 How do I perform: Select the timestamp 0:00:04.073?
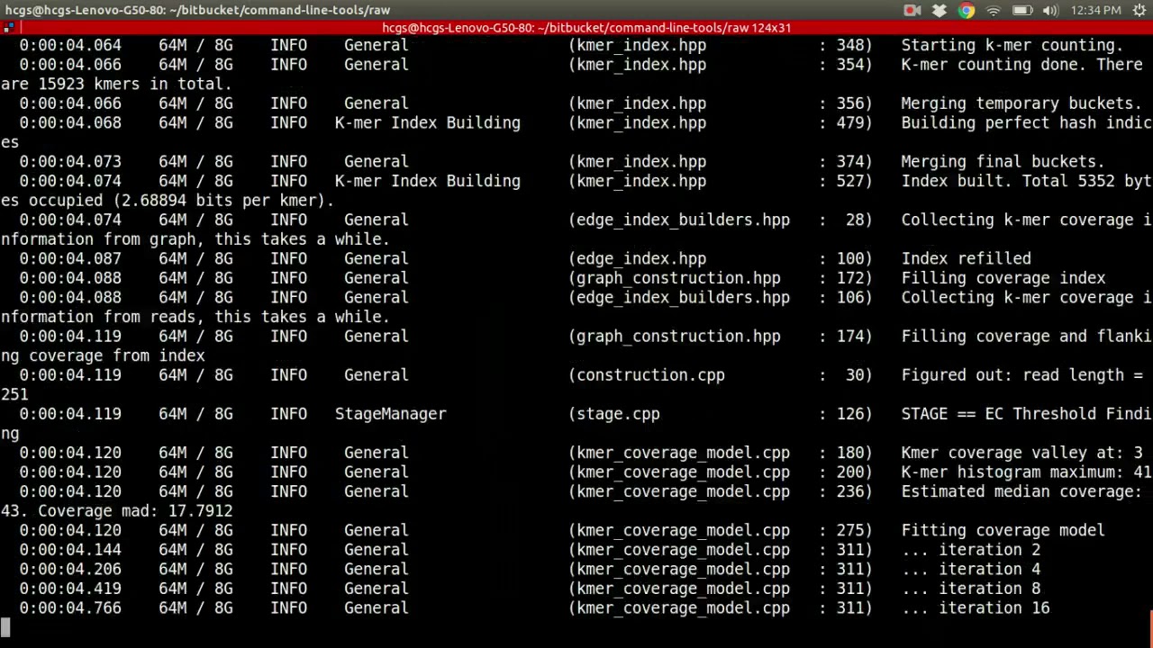click(x=70, y=162)
